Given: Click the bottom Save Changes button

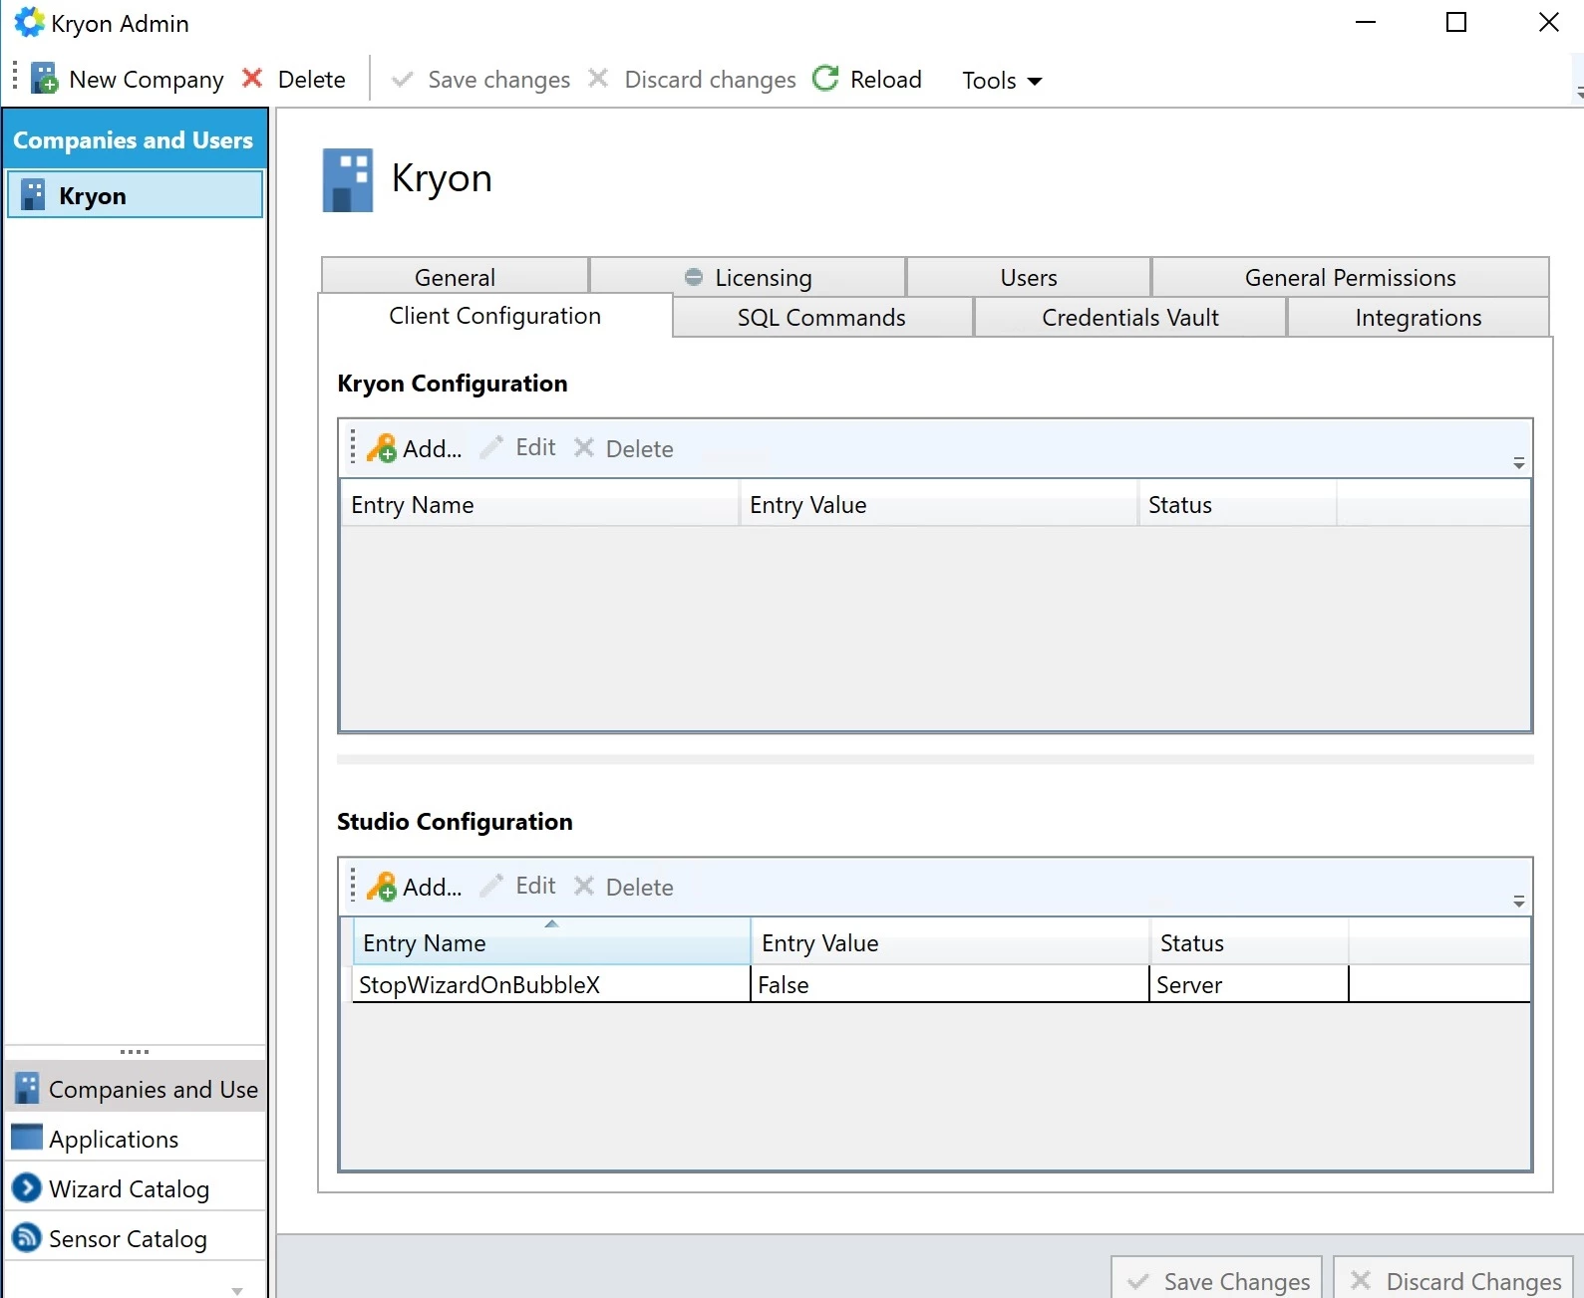Looking at the screenshot, I should click(1217, 1280).
